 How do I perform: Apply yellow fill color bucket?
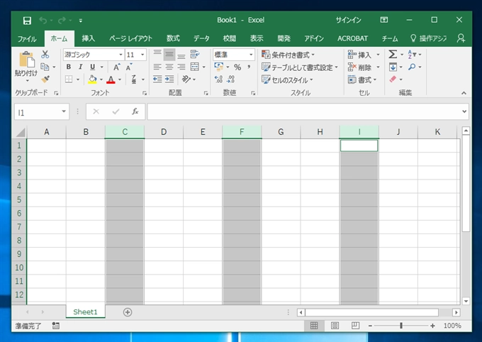(93, 79)
